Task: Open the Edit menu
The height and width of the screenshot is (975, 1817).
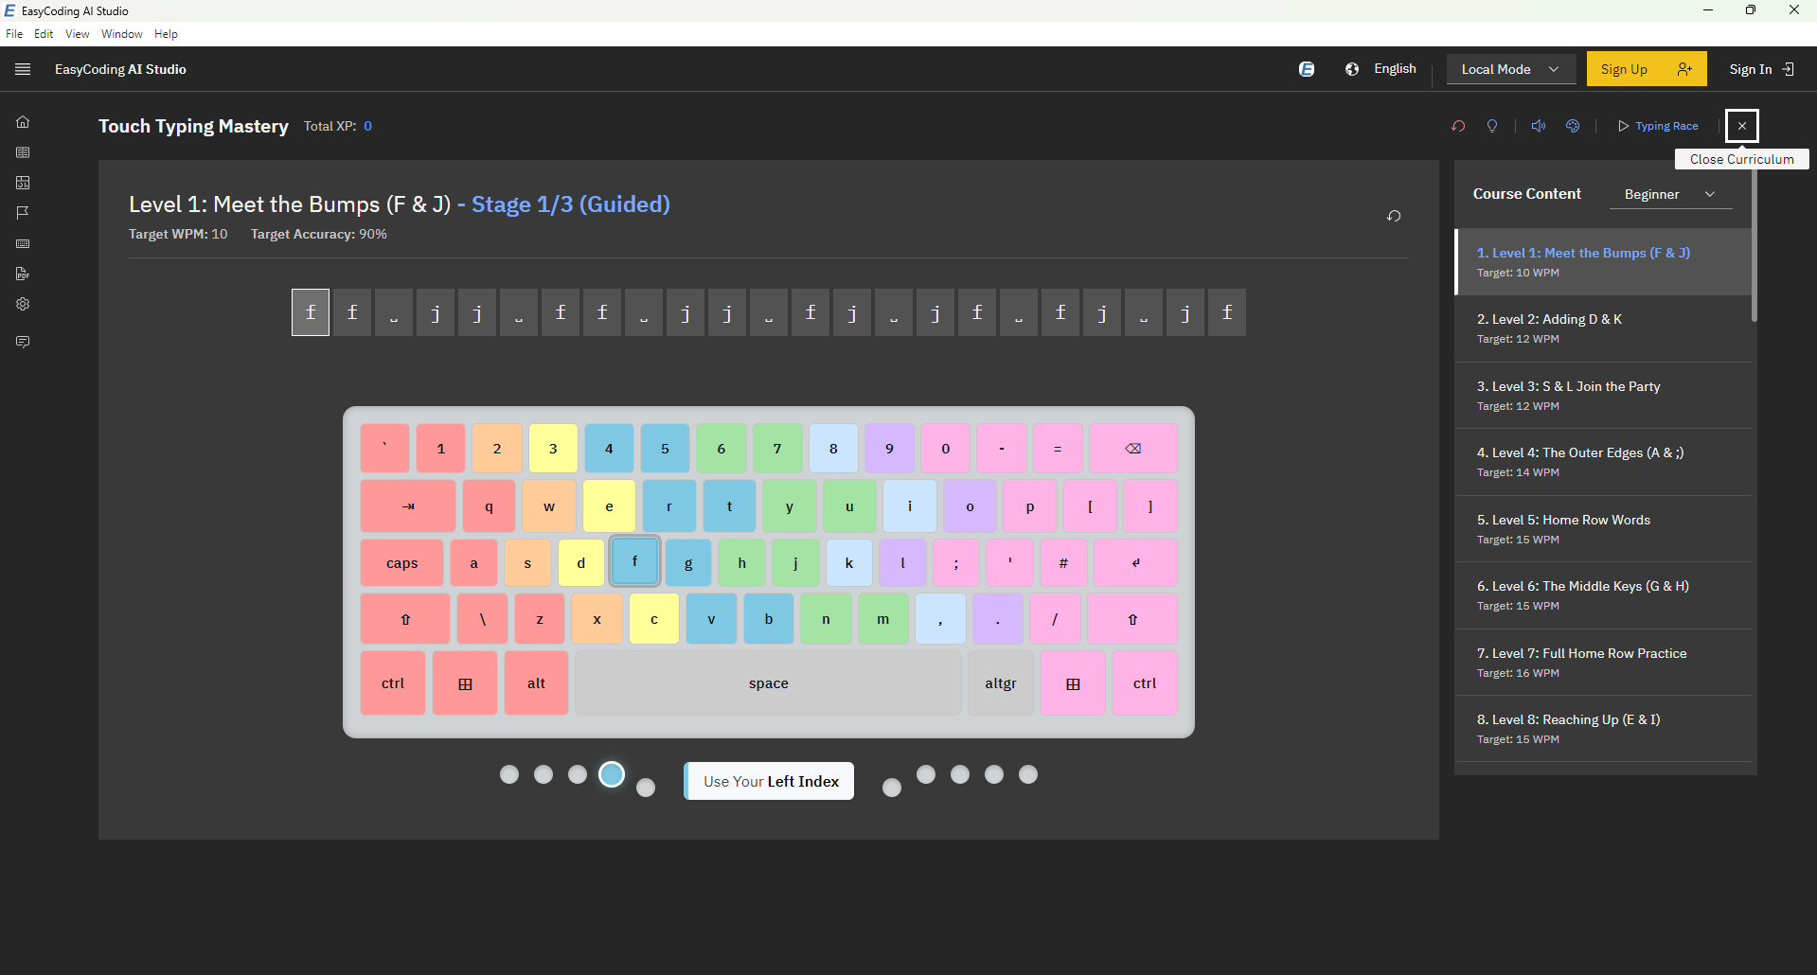Action: pos(44,34)
